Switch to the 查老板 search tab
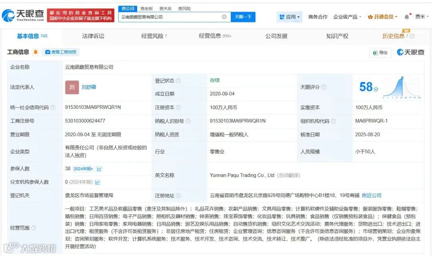The image size is (432, 256). click(x=146, y=8)
